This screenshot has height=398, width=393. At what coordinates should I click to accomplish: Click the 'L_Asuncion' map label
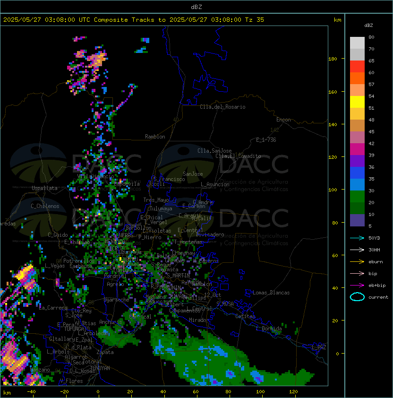coord(215,184)
